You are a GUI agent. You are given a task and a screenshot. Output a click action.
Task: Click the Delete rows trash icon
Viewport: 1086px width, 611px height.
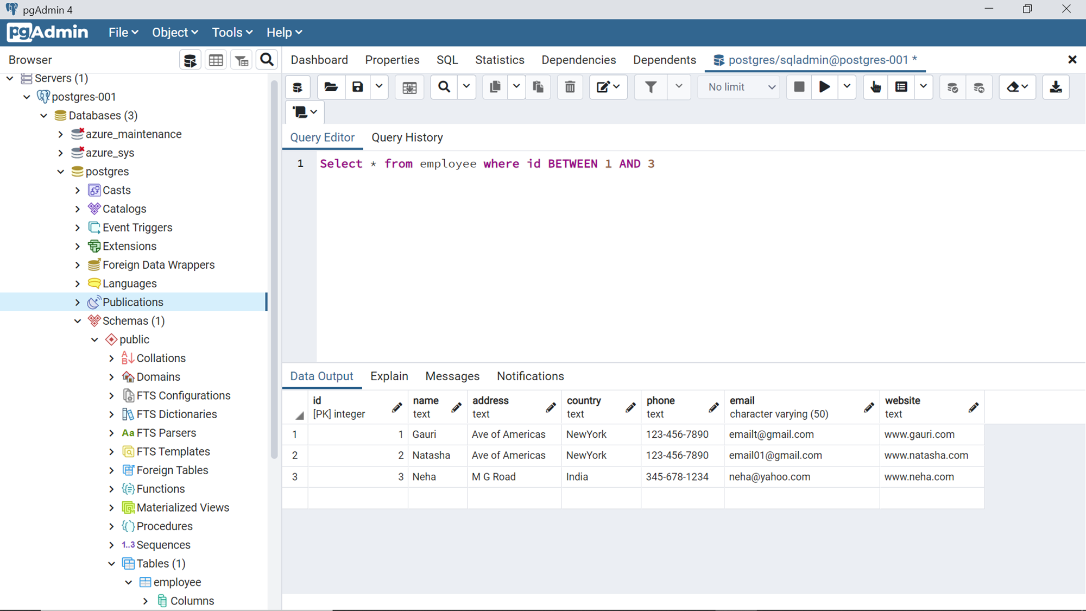pyautogui.click(x=570, y=87)
